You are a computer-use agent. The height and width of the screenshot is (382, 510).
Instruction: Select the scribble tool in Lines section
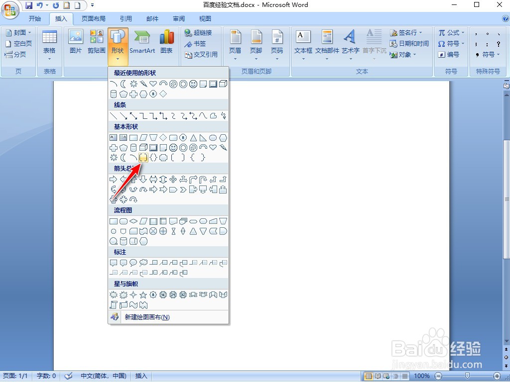click(223, 115)
